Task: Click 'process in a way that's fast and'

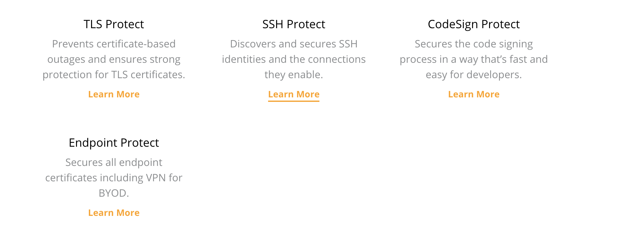Action: pos(474,59)
